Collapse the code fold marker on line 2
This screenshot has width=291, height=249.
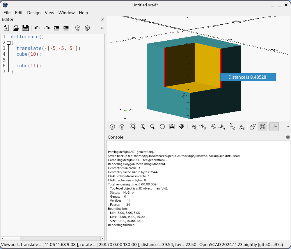[x=9, y=43]
